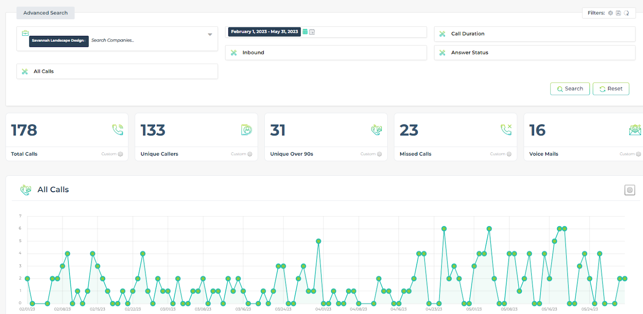This screenshot has height=314, width=643.
Task: Open the All Calls filter dropdown
Action: (117, 72)
